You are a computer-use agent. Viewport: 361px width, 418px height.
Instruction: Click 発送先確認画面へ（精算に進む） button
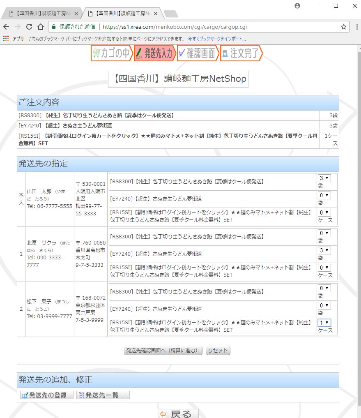tap(163, 350)
